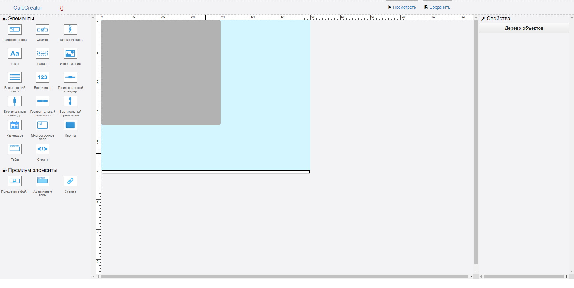
Task: Select the Табы tabs element
Action: 15,149
